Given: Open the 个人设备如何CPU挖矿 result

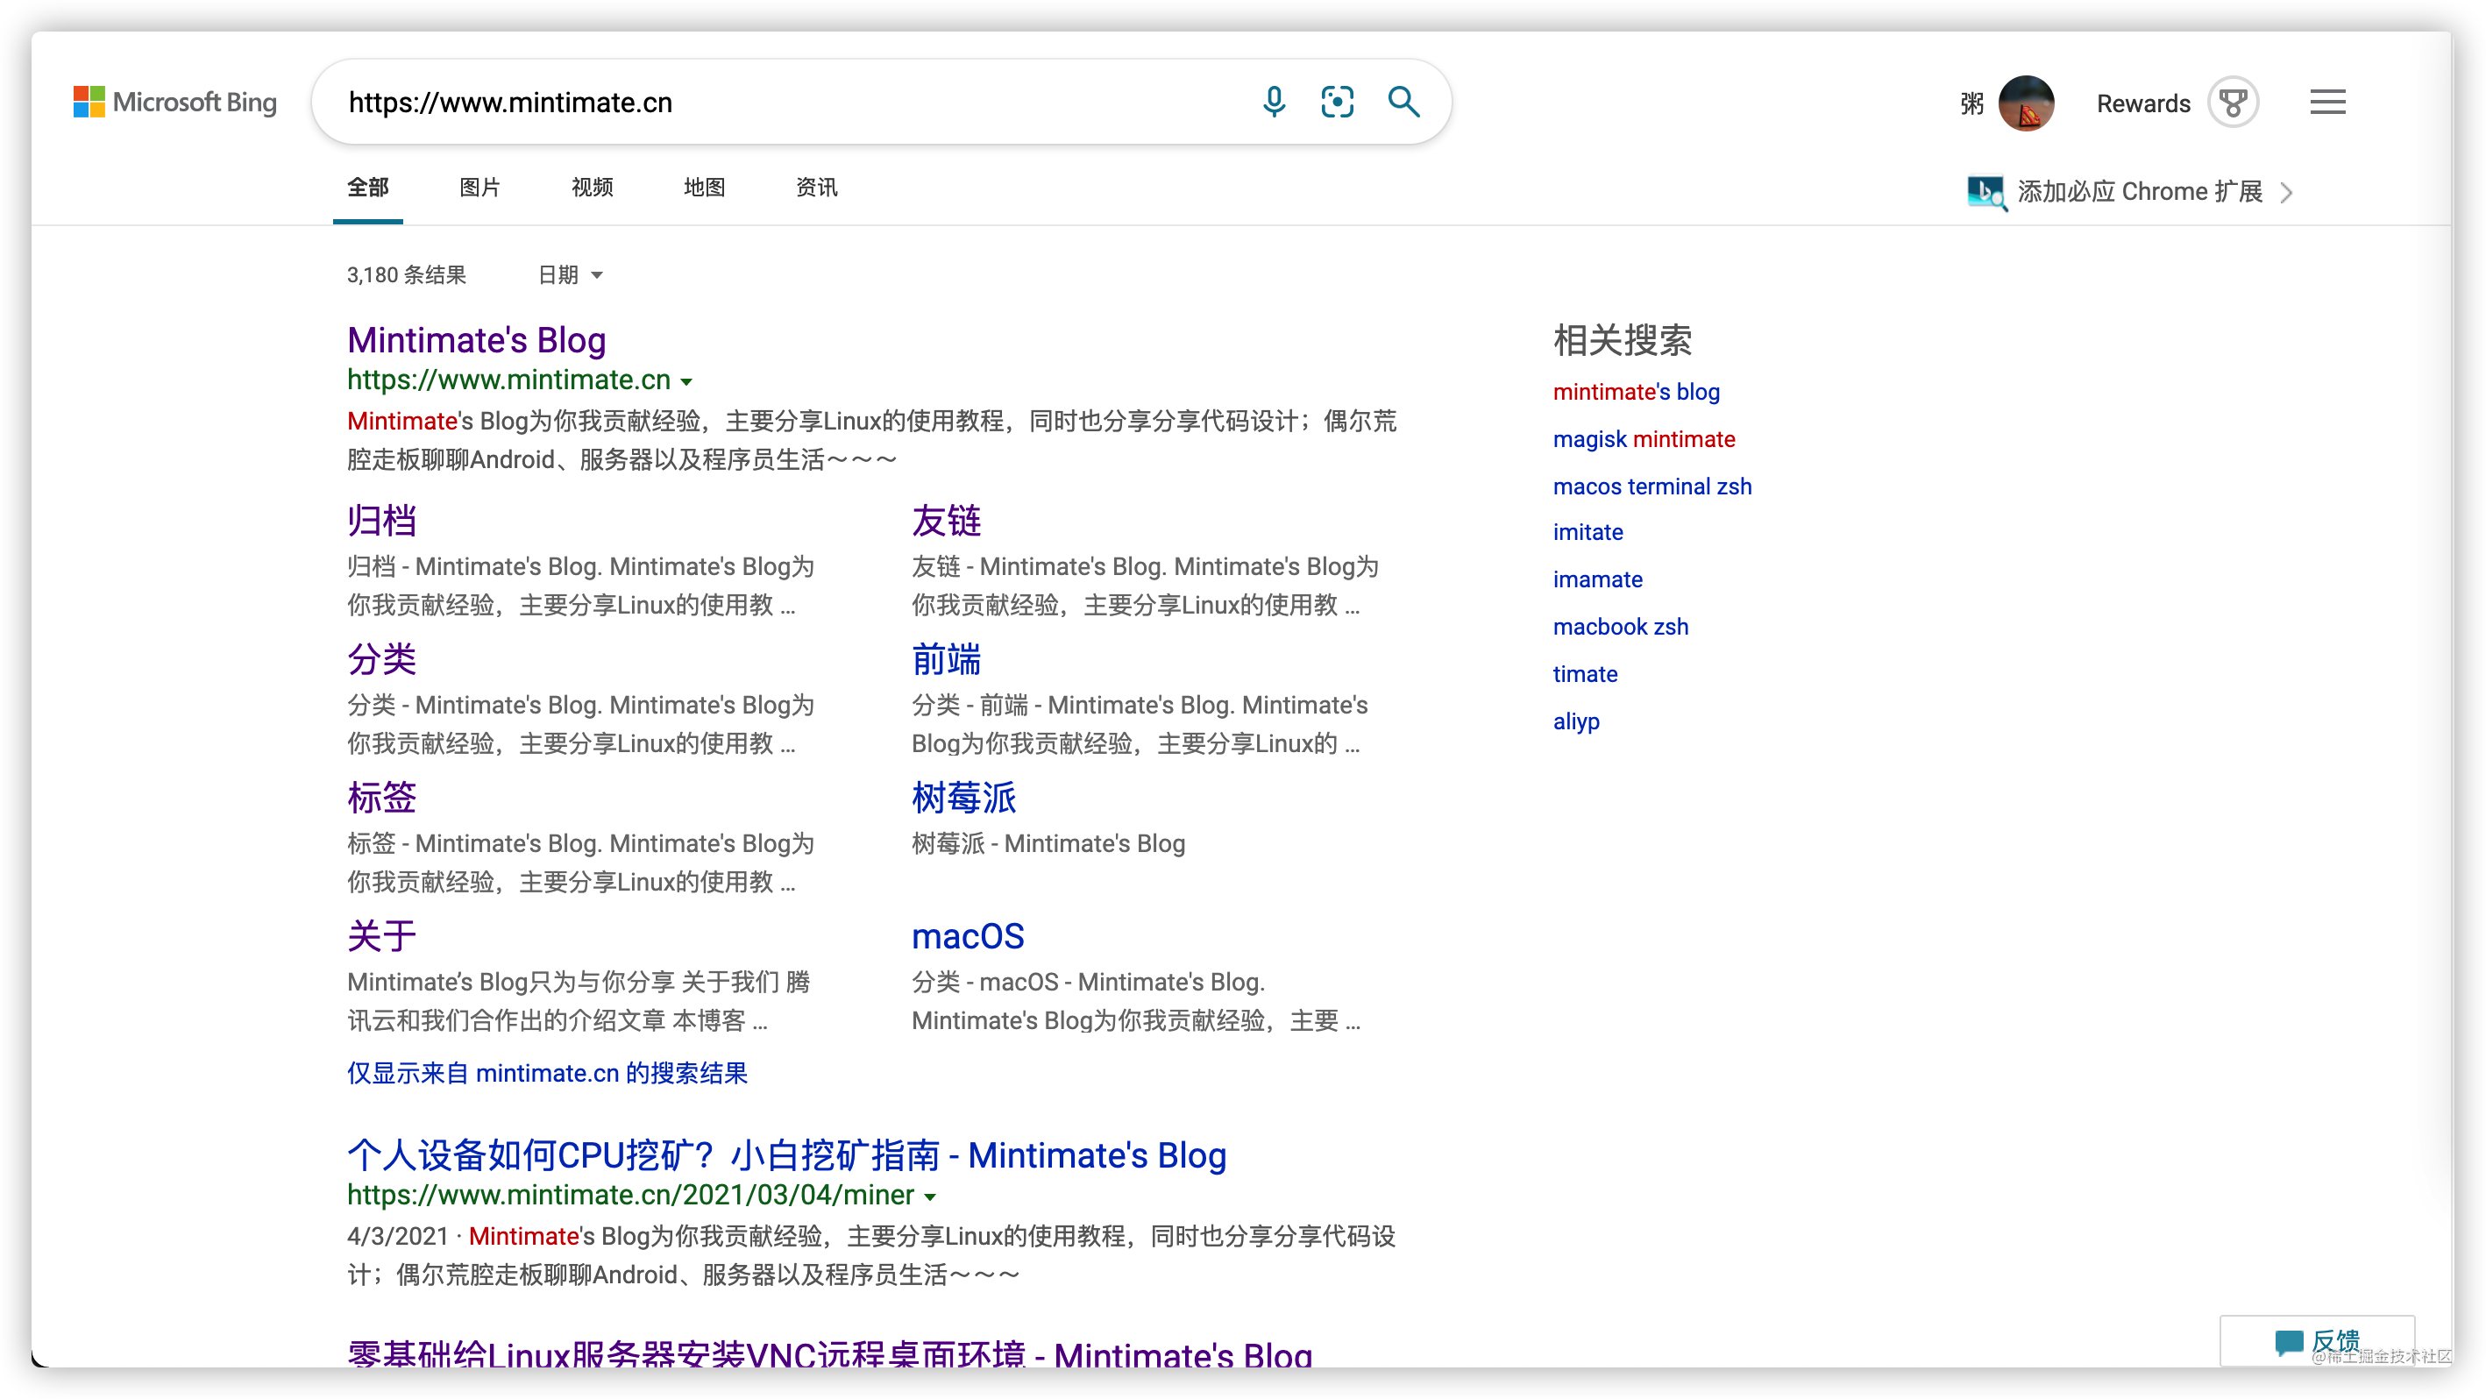Looking at the screenshot, I should pos(786,1156).
